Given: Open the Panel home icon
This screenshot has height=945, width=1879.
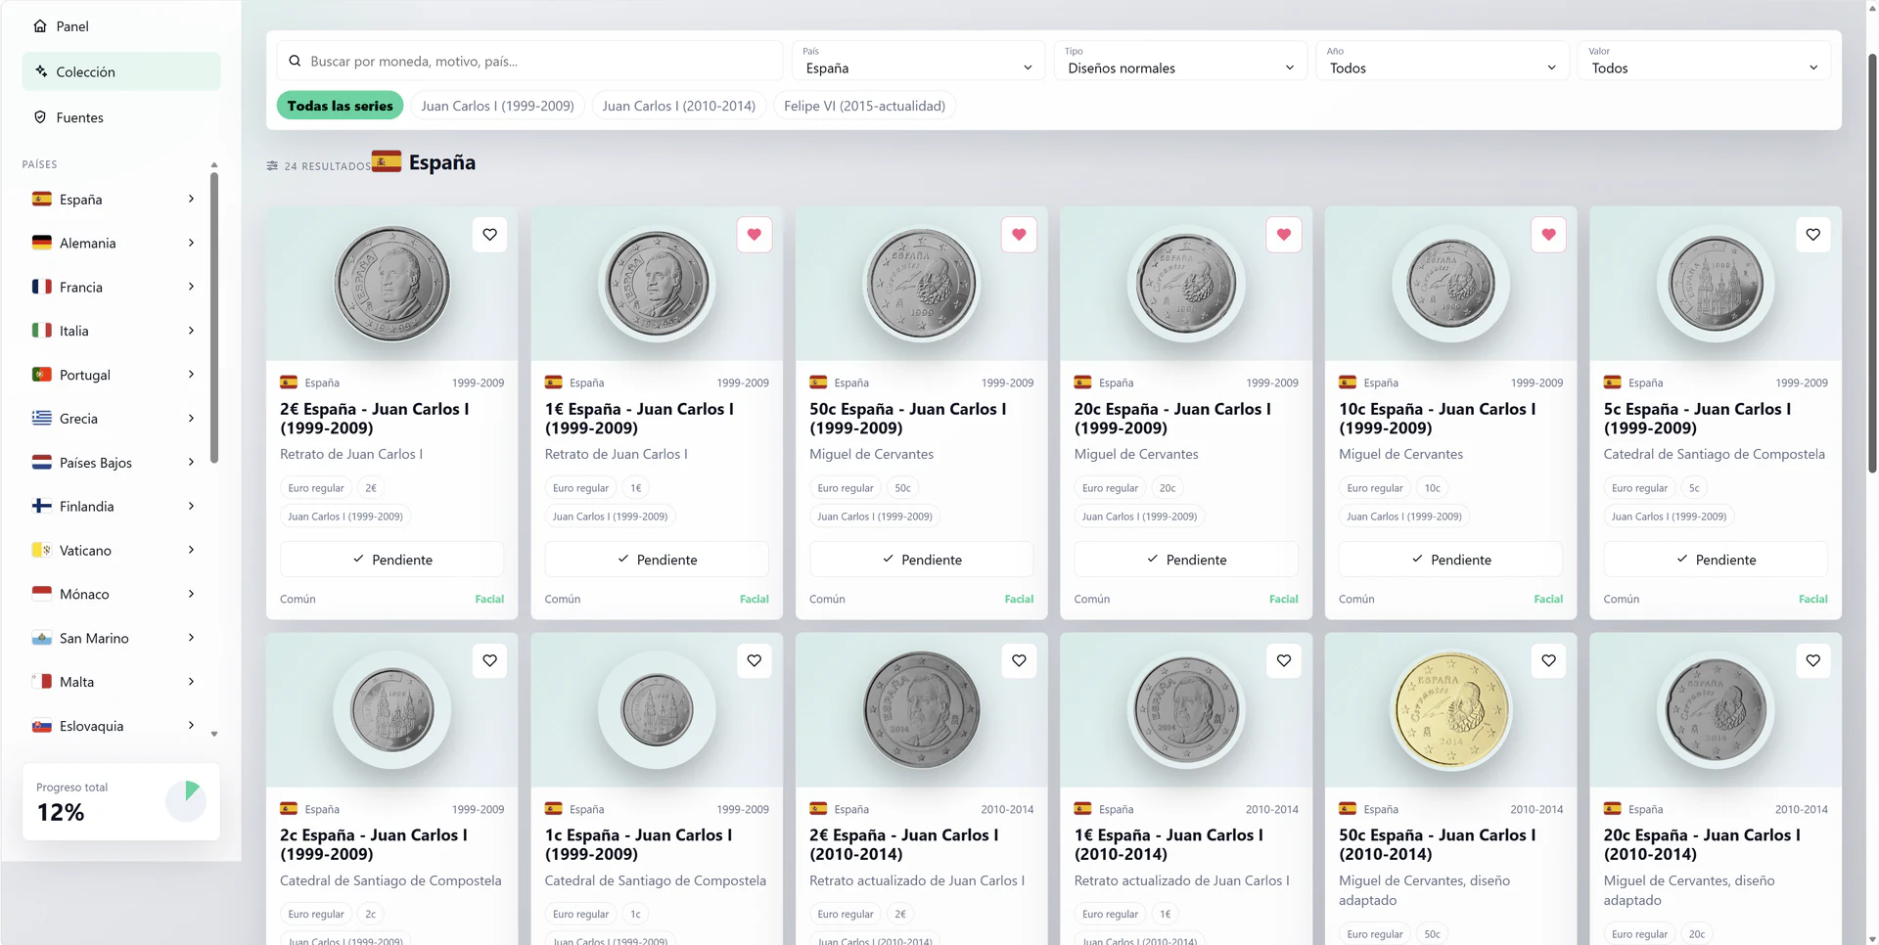Looking at the screenshot, I should coord(40,26).
